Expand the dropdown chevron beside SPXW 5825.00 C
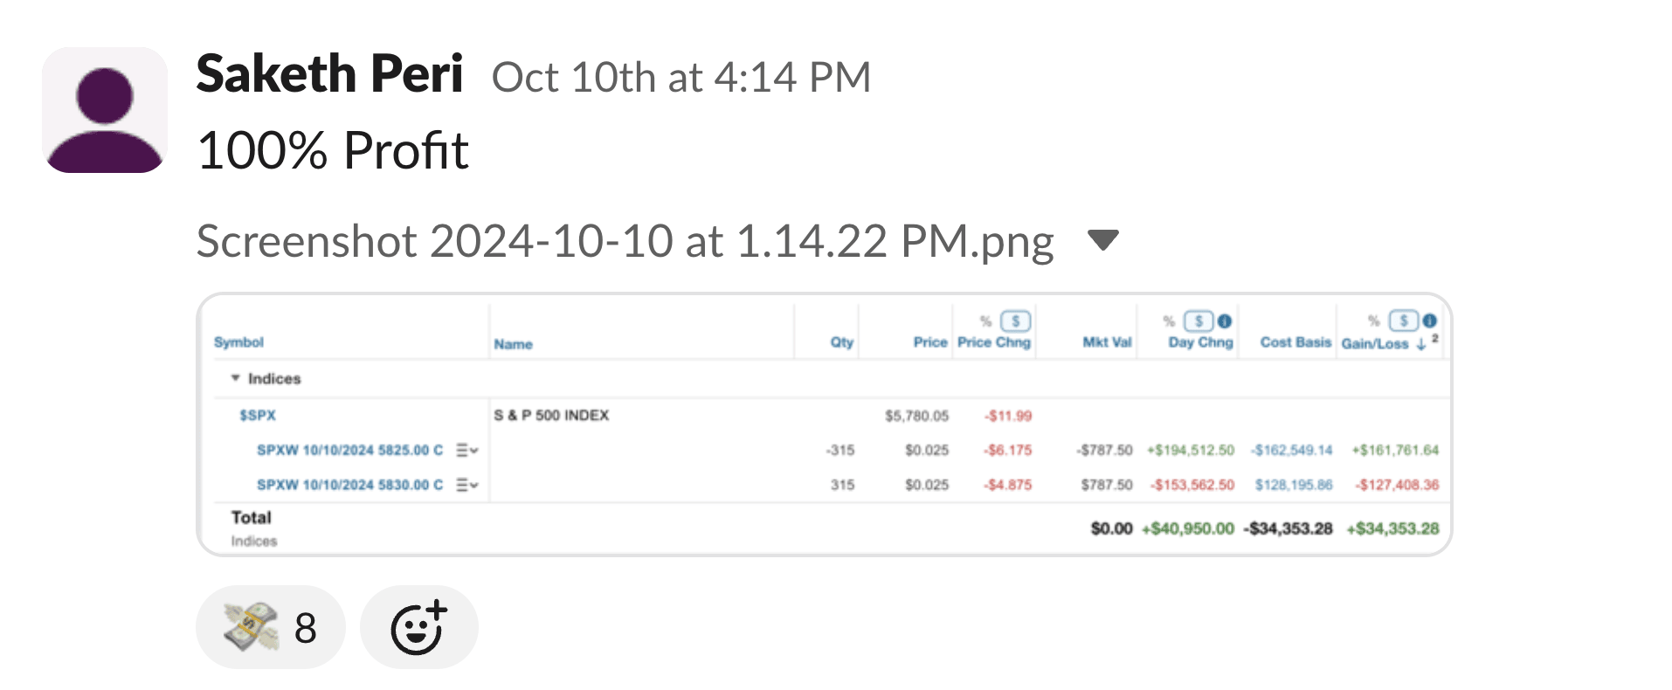This screenshot has width=1672, height=690. pos(474,451)
